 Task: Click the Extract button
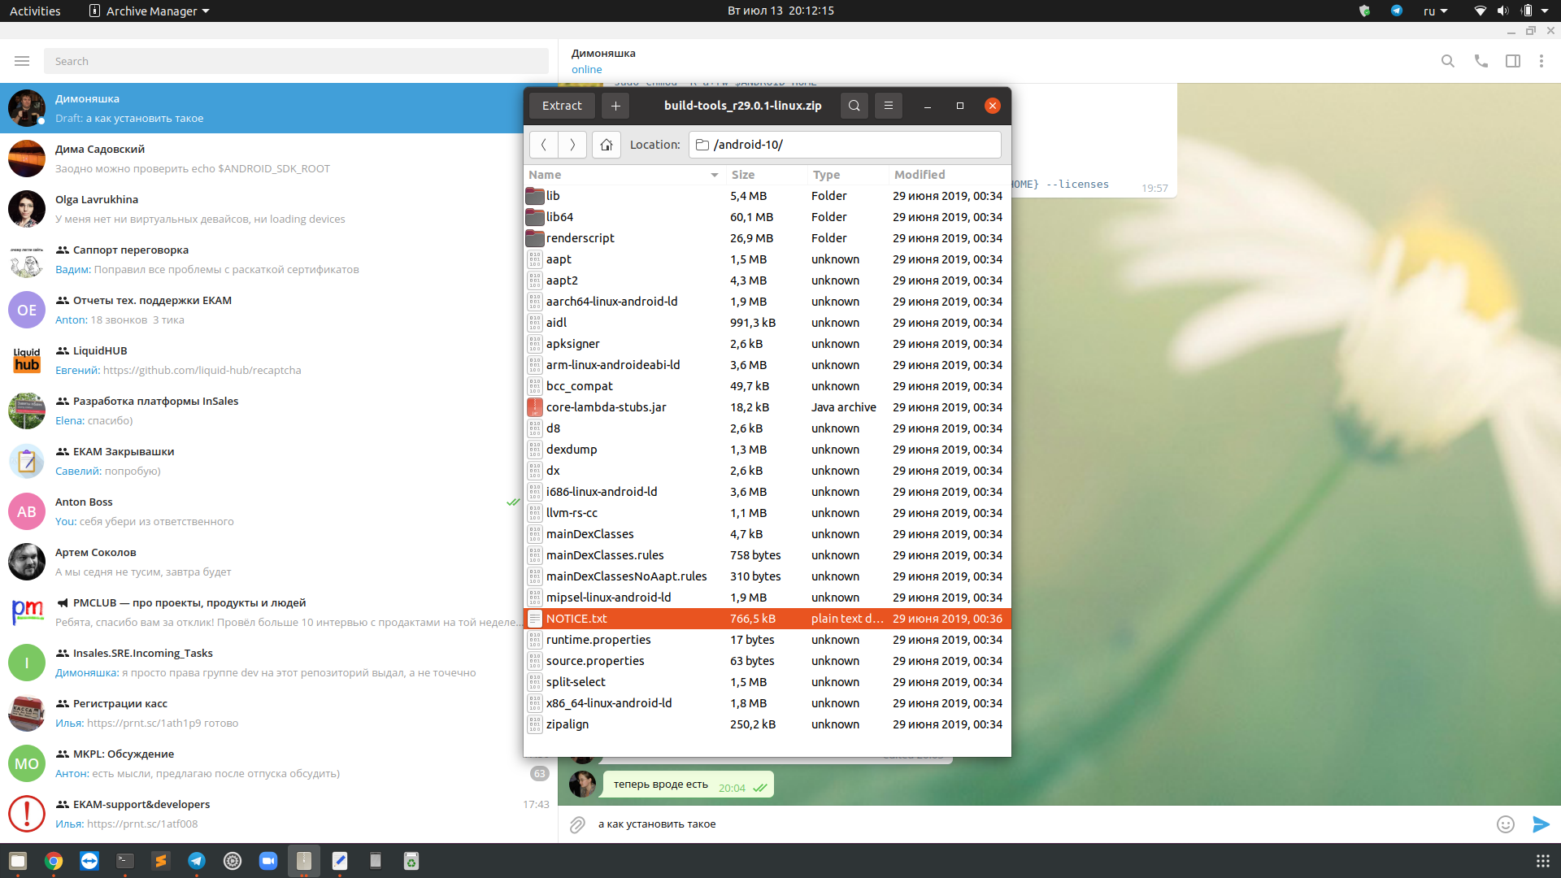tap(562, 106)
